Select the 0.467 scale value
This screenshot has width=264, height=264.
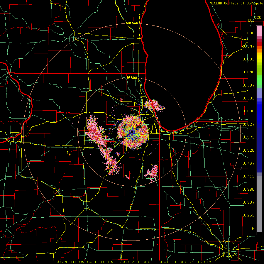point(248,163)
